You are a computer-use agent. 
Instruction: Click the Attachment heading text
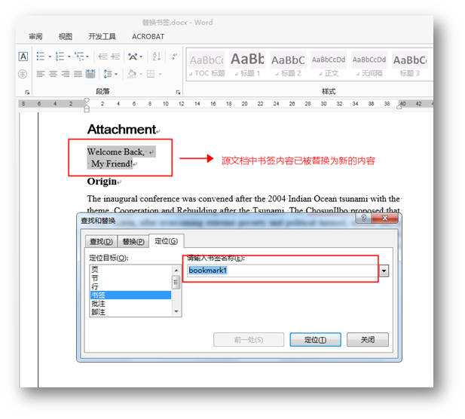122,130
